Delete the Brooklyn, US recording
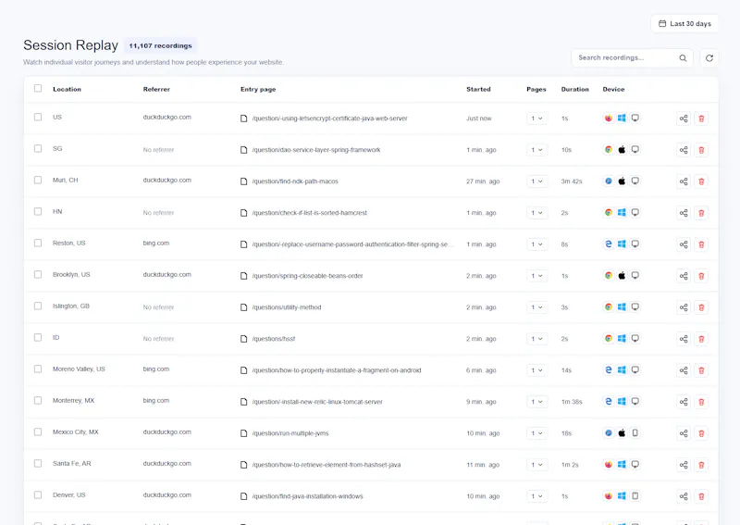The image size is (740, 525). coord(701,276)
